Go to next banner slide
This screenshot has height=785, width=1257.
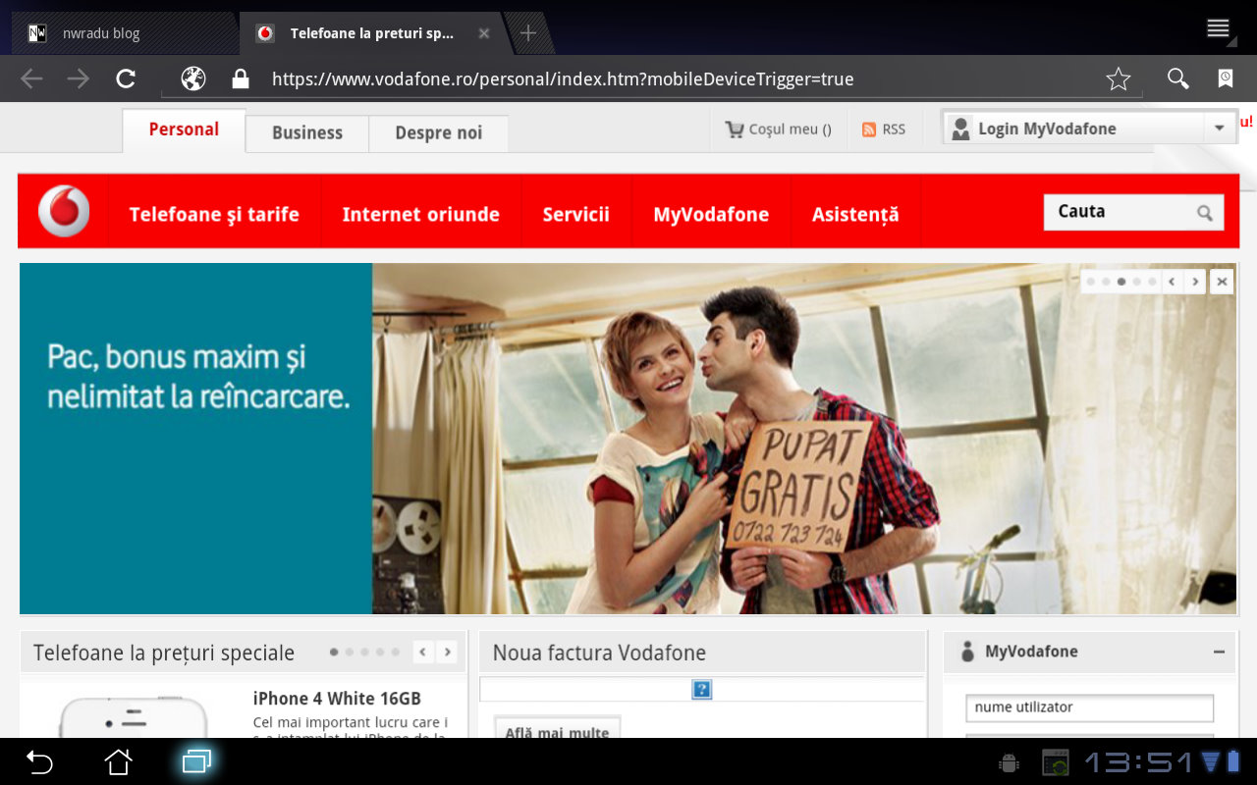tap(1195, 282)
